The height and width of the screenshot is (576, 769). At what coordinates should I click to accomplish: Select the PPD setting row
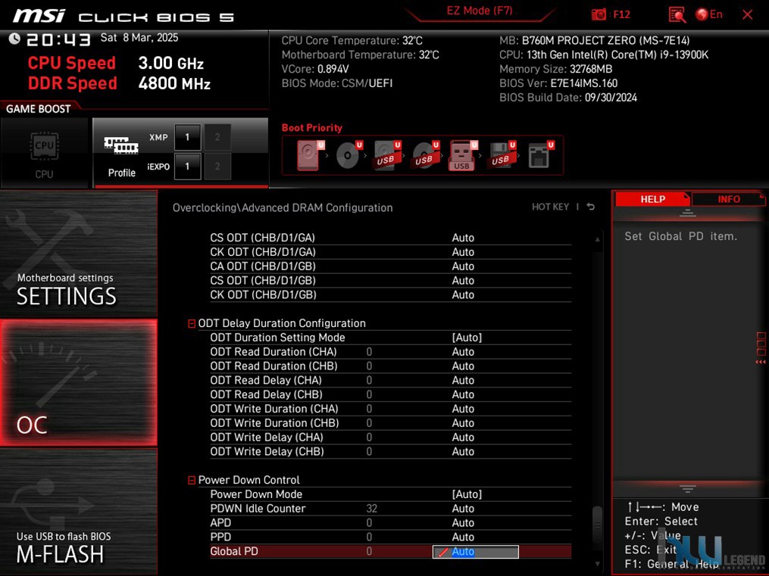pos(390,537)
